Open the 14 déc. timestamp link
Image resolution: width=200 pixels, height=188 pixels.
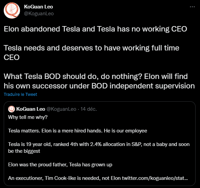click(88, 109)
